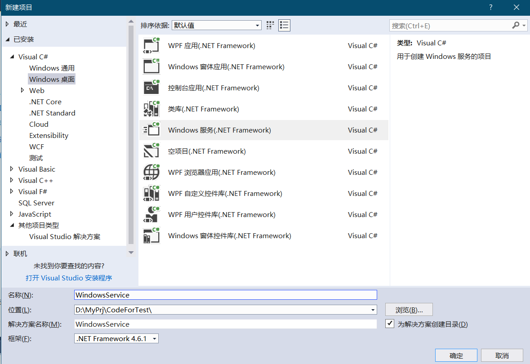Collapse the Visual C# tree node

(12, 57)
